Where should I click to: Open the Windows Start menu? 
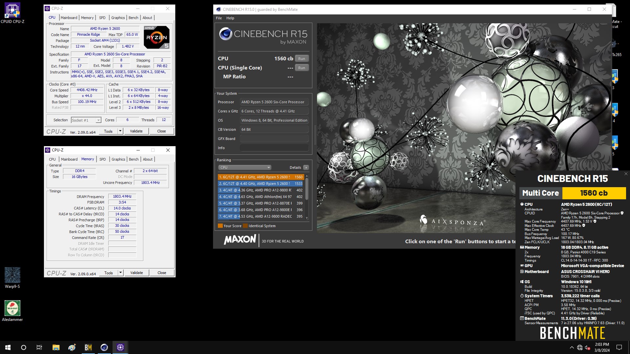click(8, 347)
